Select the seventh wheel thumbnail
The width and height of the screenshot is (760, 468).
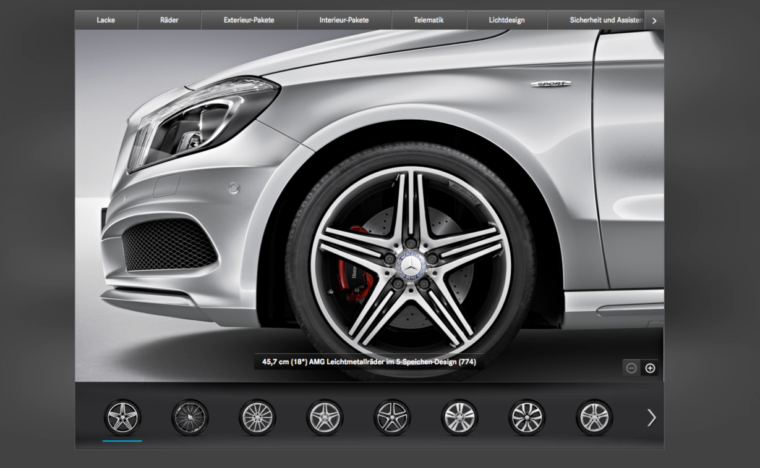click(527, 417)
